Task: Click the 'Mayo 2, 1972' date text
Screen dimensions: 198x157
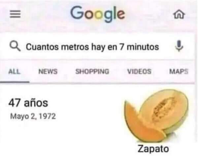Action: tap(33, 116)
